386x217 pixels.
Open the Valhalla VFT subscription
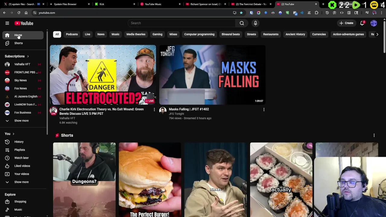pos(23,64)
